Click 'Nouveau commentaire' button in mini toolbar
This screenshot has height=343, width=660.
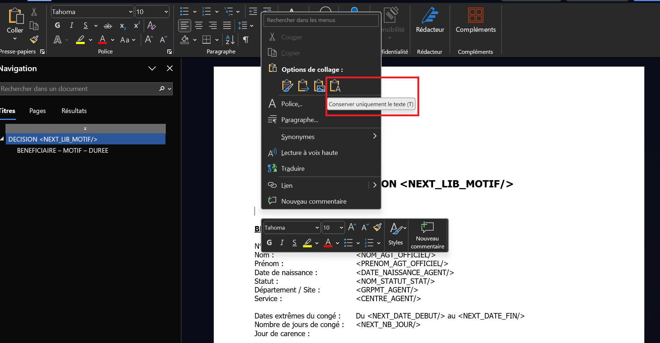[x=427, y=235]
